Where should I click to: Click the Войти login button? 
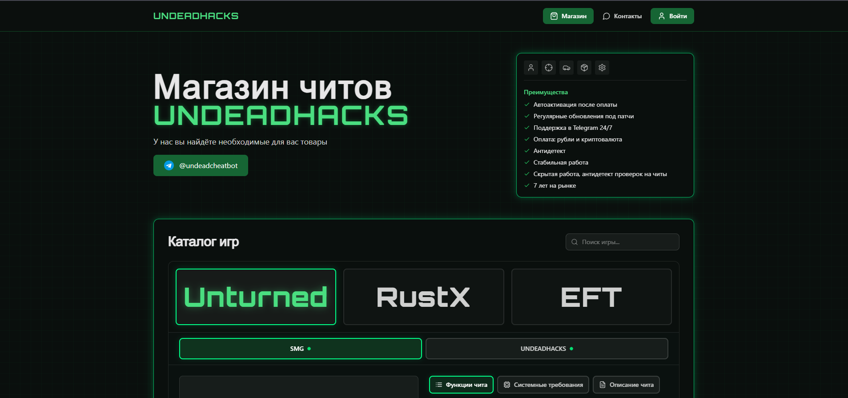672,16
